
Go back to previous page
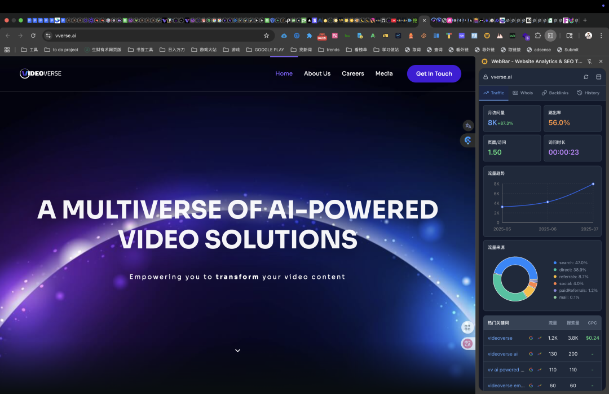[x=8, y=36]
